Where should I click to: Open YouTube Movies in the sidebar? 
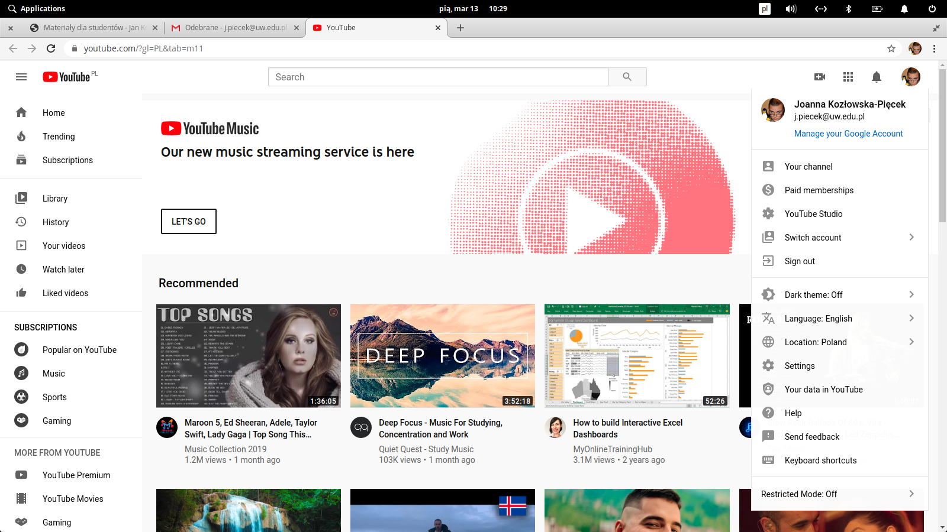click(71, 498)
